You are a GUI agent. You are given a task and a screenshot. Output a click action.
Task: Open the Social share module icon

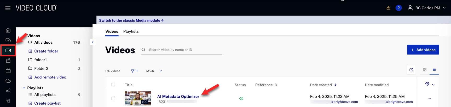[8, 91]
